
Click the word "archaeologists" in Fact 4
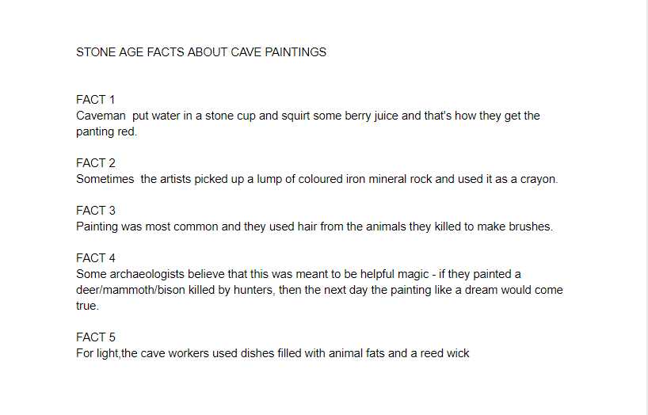coord(148,274)
